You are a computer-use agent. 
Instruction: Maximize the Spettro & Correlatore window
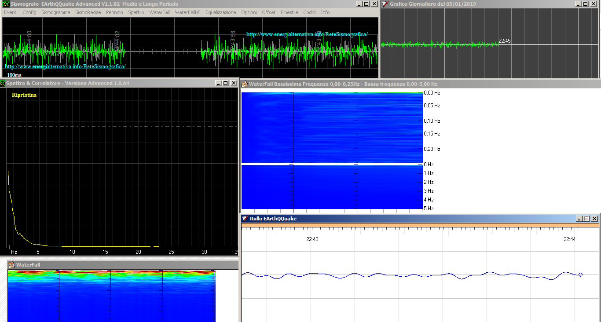226,83
